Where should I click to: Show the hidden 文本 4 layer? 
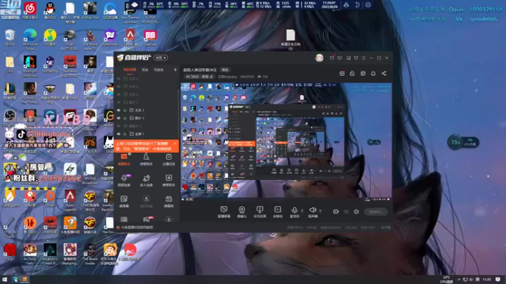(119, 78)
